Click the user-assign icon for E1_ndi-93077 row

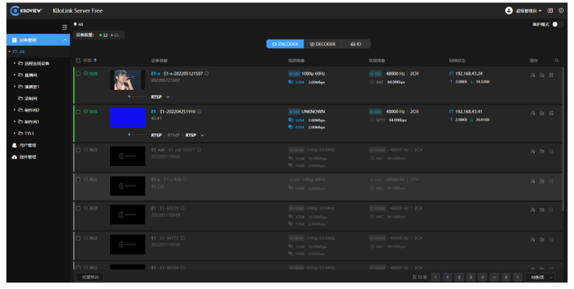point(533,151)
